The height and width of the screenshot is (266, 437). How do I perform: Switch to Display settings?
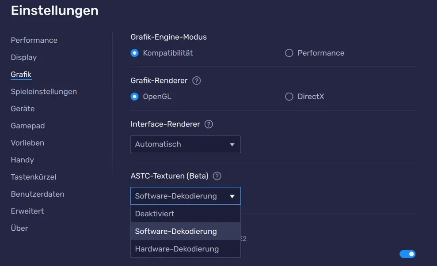pyautogui.click(x=24, y=57)
